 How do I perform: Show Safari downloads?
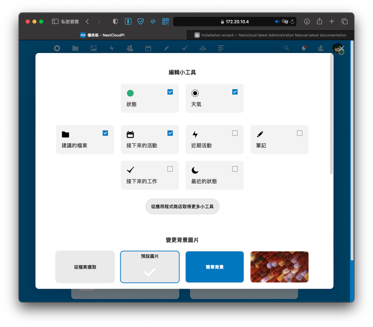(307, 21)
